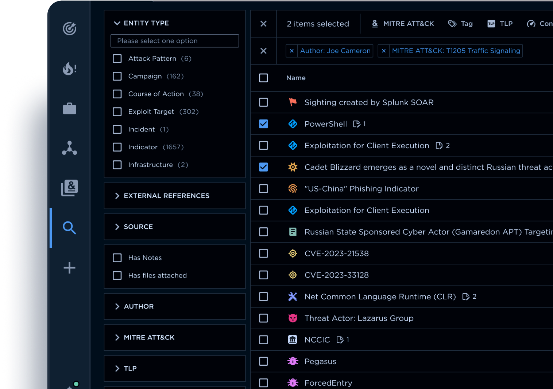Check the Campaign entity type
Image resolution: width=553 pixels, height=389 pixels.
click(117, 76)
